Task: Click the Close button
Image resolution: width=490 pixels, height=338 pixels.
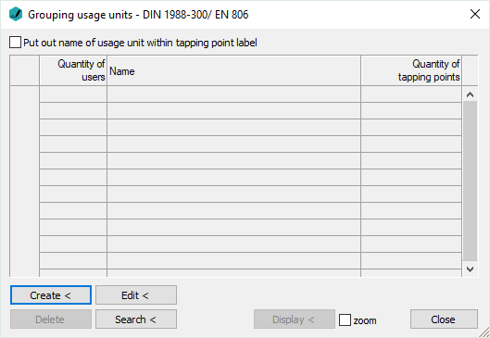Action: click(444, 319)
